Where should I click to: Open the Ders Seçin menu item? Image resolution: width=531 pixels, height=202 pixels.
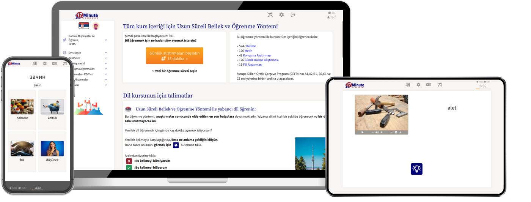click(75, 53)
